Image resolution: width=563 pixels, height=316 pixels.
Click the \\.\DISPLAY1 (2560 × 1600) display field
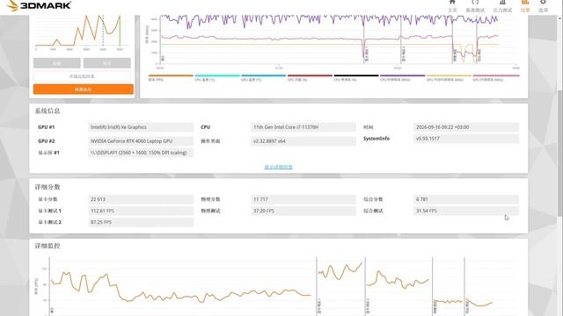[141, 153]
